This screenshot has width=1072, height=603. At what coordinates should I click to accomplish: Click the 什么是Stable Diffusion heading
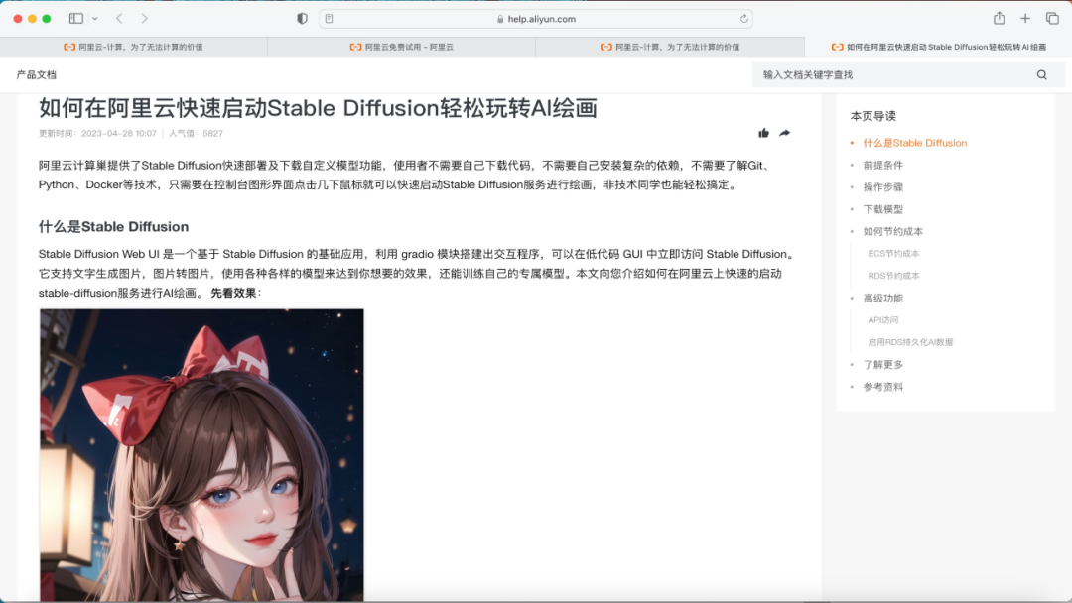[113, 227]
